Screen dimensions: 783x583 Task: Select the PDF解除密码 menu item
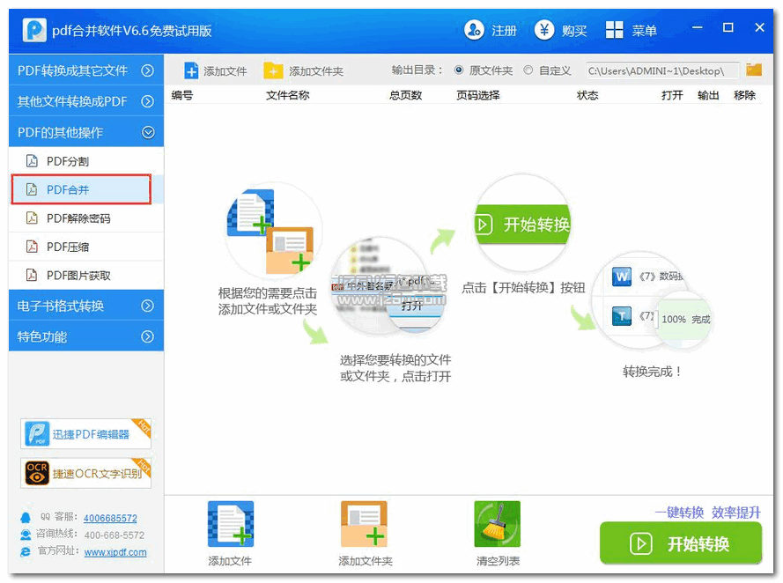[x=86, y=218]
